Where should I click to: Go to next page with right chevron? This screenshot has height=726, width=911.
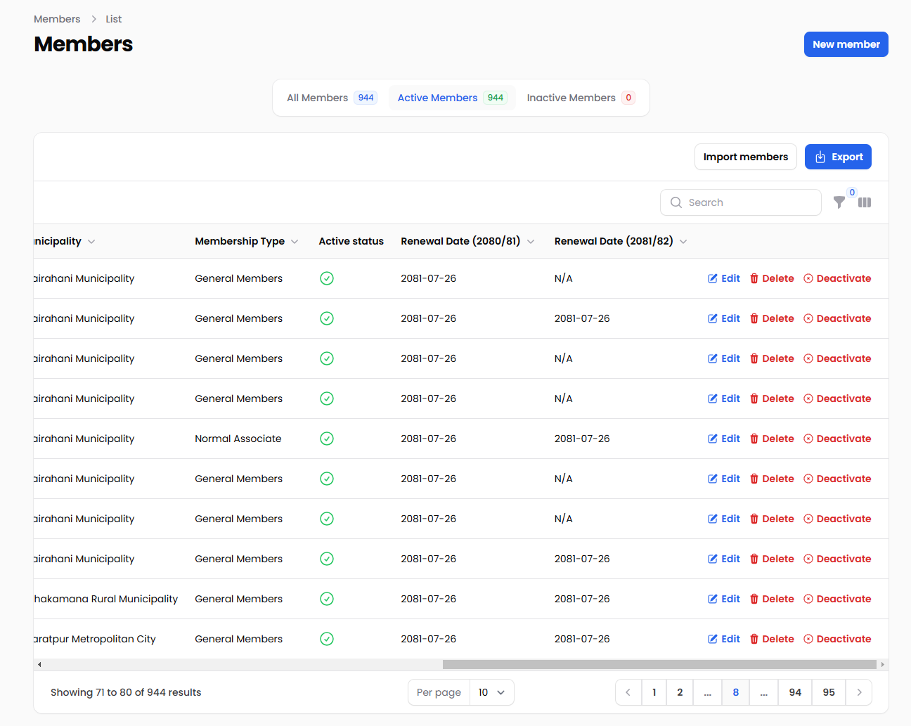click(x=859, y=692)
